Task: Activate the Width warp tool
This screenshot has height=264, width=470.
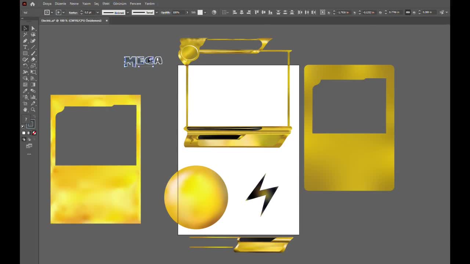Action: point(25,72)
